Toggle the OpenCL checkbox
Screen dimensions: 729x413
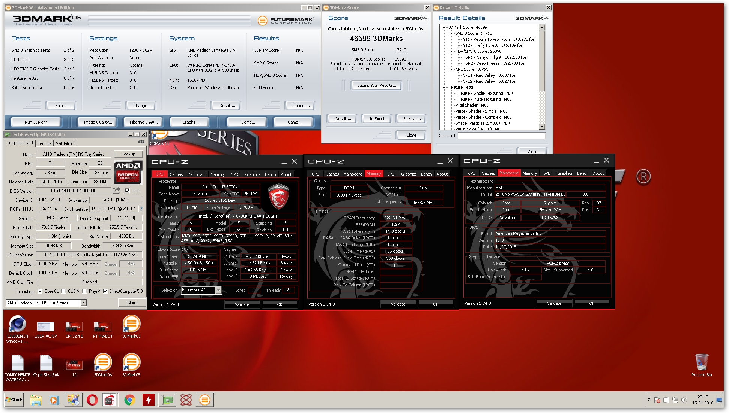(40, 291)
